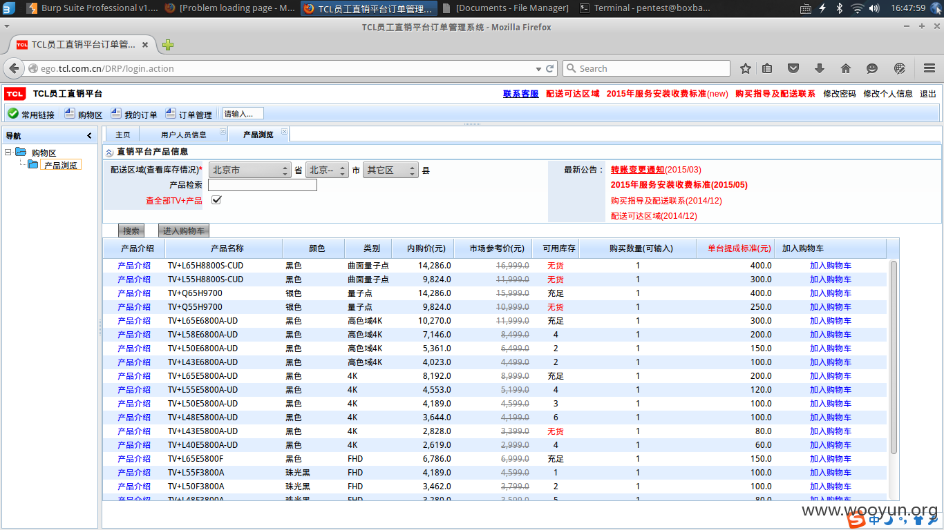Open the 北京市 province dropdown
944x530 pixels.
(250, 170)
